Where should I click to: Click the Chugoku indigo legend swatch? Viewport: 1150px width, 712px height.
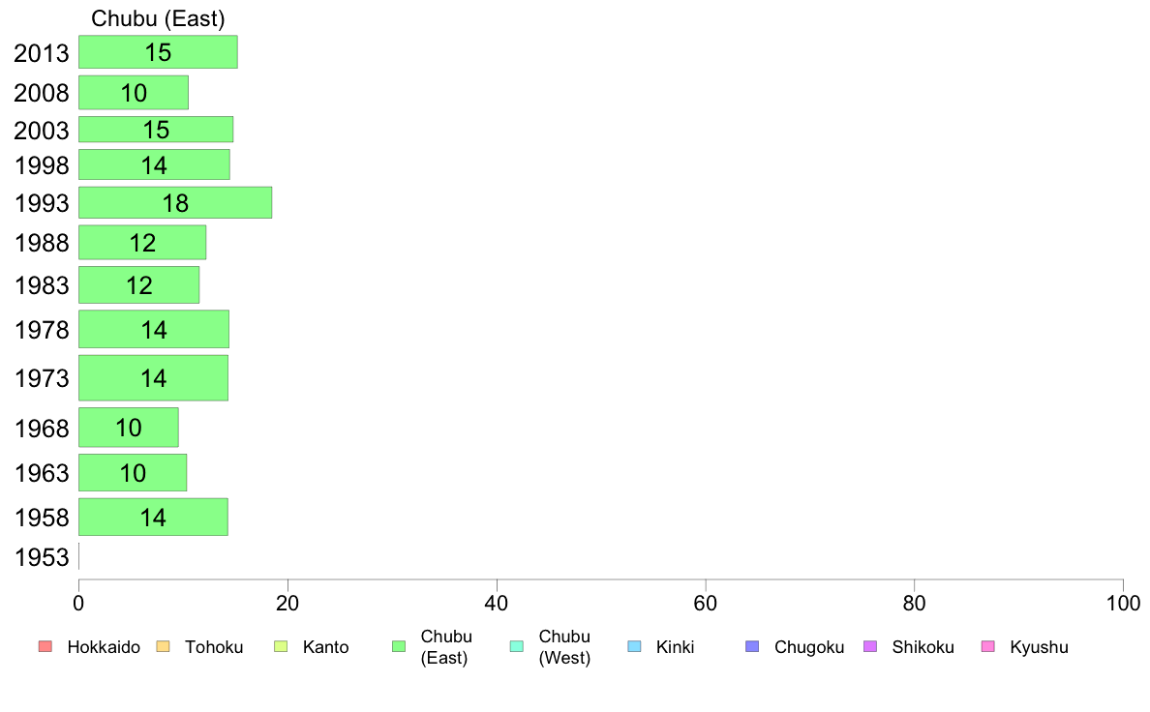(752, 646)
